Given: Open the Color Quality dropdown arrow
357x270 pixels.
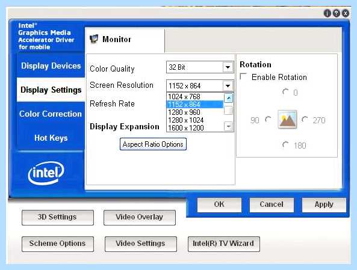Looking at the screenshot, I should point(228,67).
